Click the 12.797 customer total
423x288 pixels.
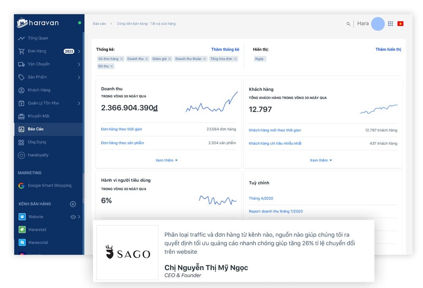click(x=260, y=110)
